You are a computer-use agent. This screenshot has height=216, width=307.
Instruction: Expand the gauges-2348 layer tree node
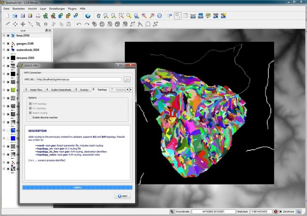[3, 44]
